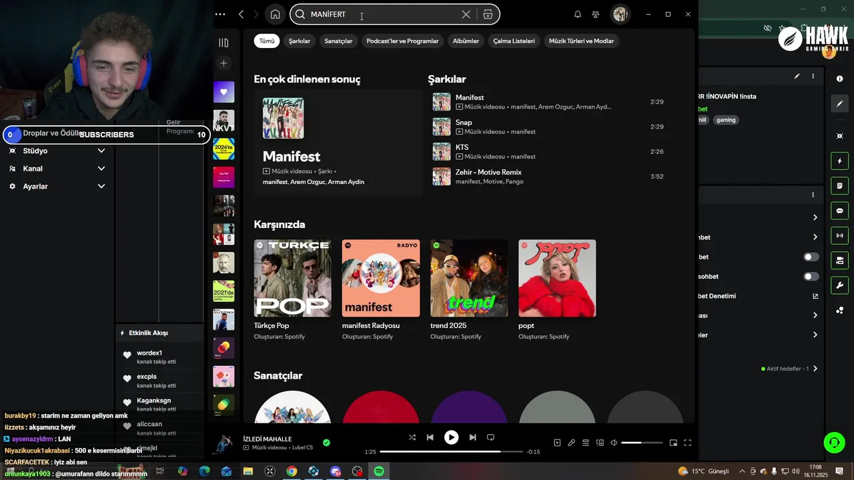
Task: Click the play button in player bar
Action: [x=451, y=437]
